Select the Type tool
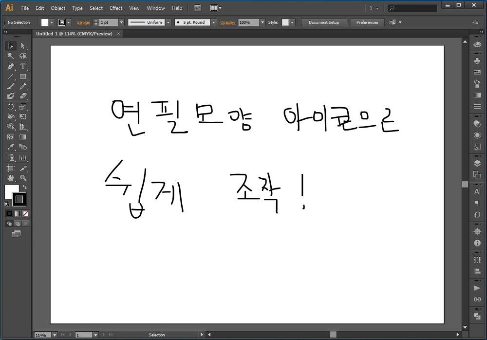 pyautogui.click(x=23, y=66)
